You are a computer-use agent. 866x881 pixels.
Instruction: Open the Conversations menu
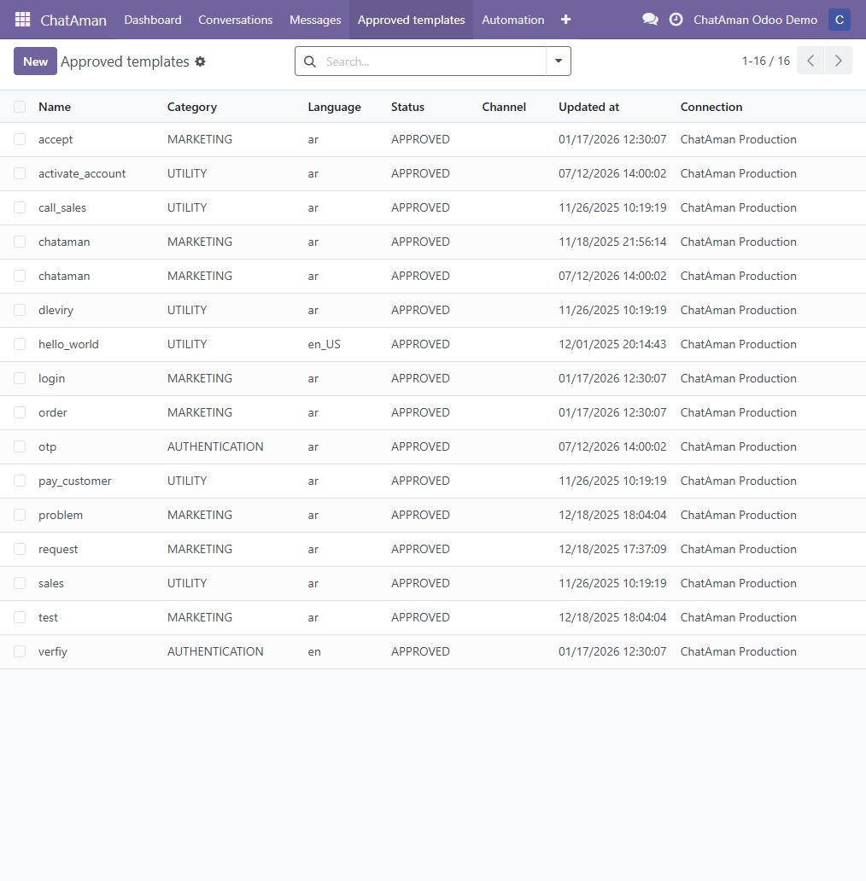pos(236,20)
